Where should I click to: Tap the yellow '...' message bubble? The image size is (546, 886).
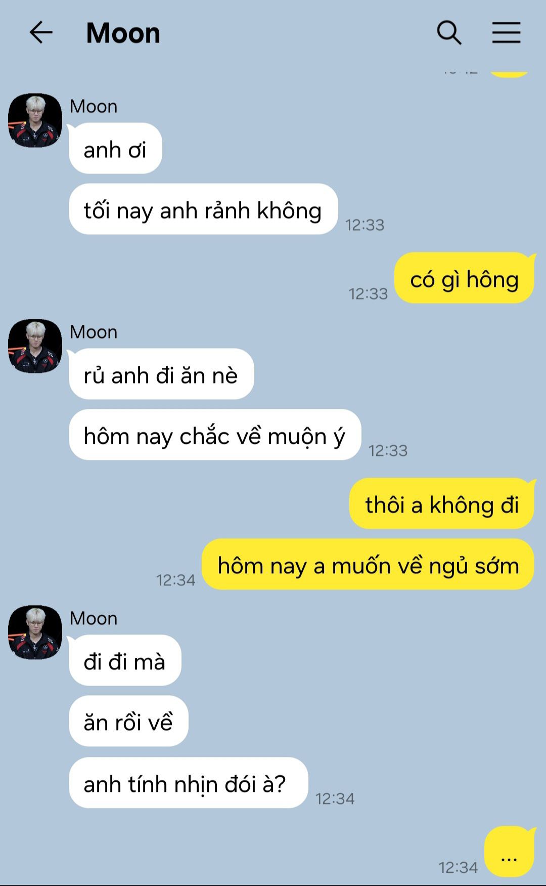(x=509, y=852)
